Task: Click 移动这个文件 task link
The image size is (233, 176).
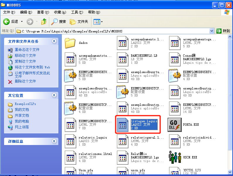Action: coord(25,56)
